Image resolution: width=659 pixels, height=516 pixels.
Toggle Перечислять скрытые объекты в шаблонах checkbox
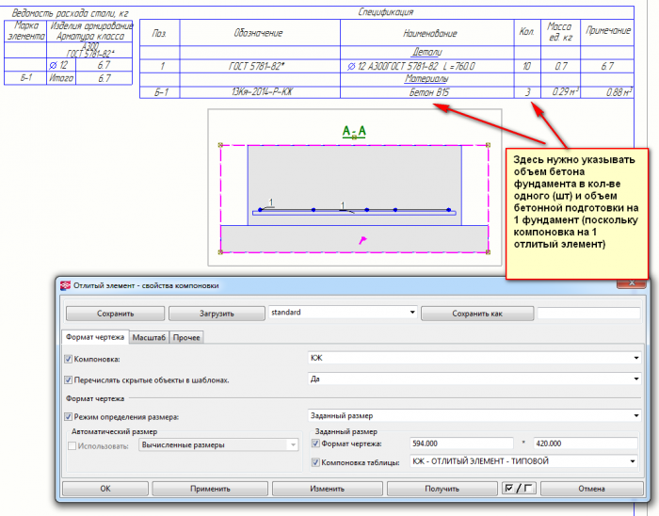pyautogui.click(x=68, y=379)
